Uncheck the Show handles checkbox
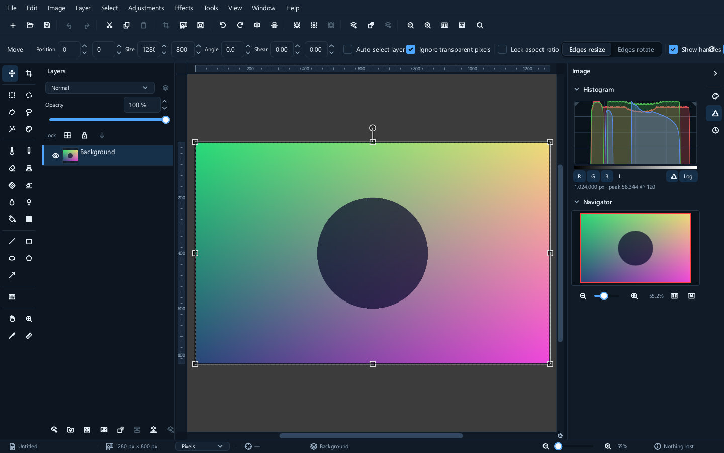724x453 pixels. [x=673, y=49]
